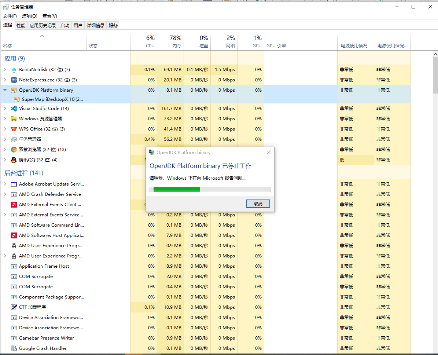Click the BaiduNetdisk app icon

coord(14,70)
